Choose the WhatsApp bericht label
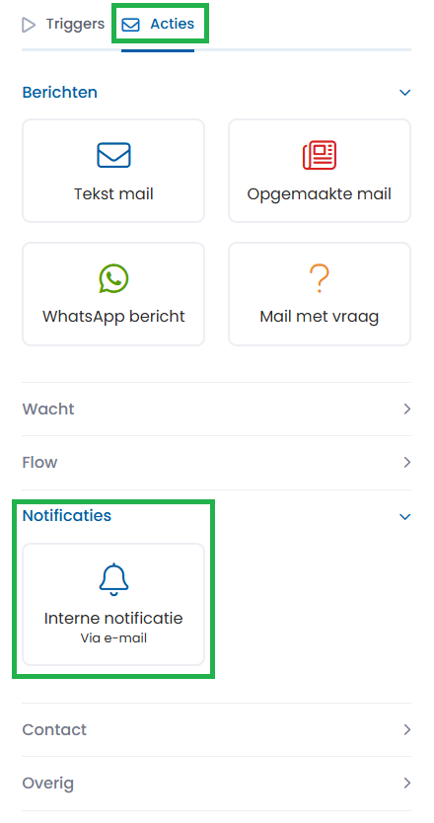The image size is (434, 823). 113,317
